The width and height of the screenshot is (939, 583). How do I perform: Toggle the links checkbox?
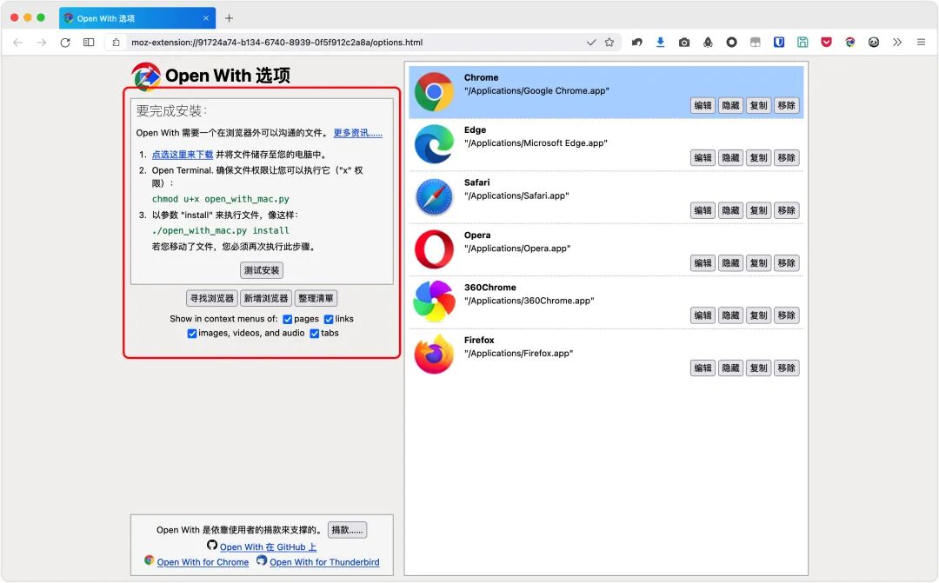[x=329, y=320]
